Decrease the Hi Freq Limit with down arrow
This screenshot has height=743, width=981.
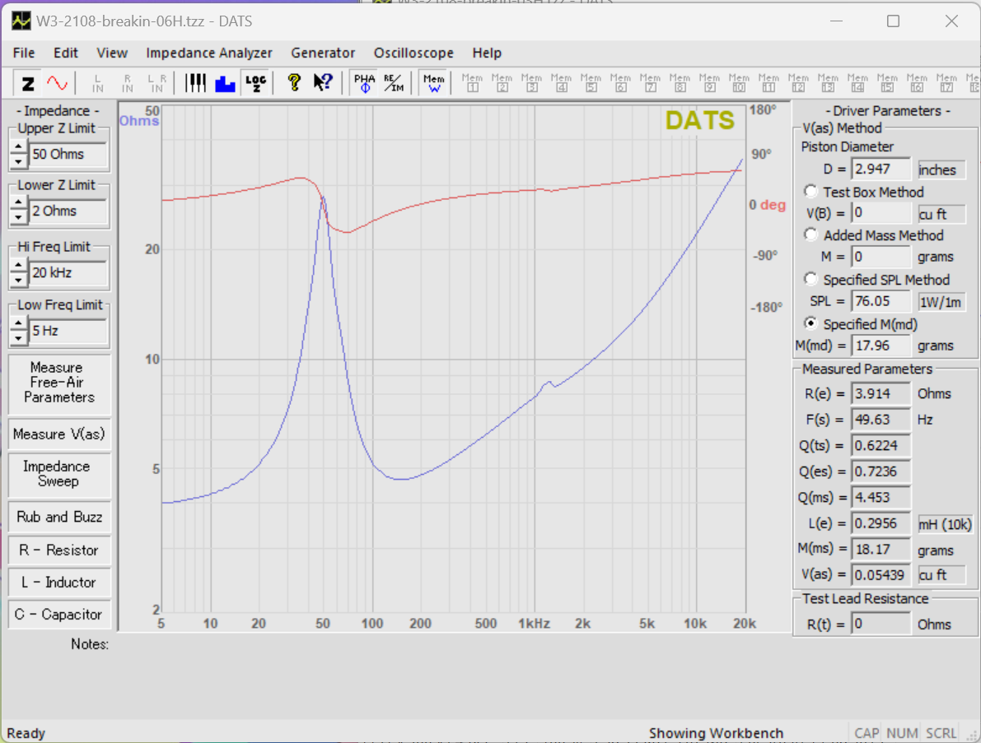[x=18, y=280]
